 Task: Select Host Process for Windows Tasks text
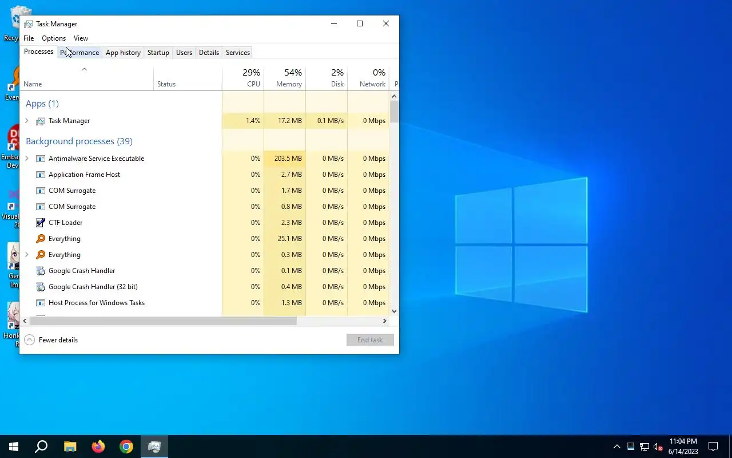pyautogui.click(x=97, y=303)
